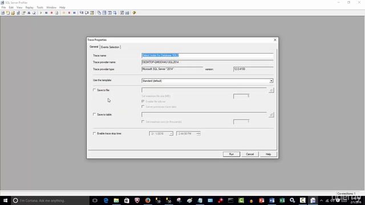This screenshot has width=365, height=205.
Task: Show hidden system tray icons chevron
Action: pyautogui.click(x=321, y=200)
